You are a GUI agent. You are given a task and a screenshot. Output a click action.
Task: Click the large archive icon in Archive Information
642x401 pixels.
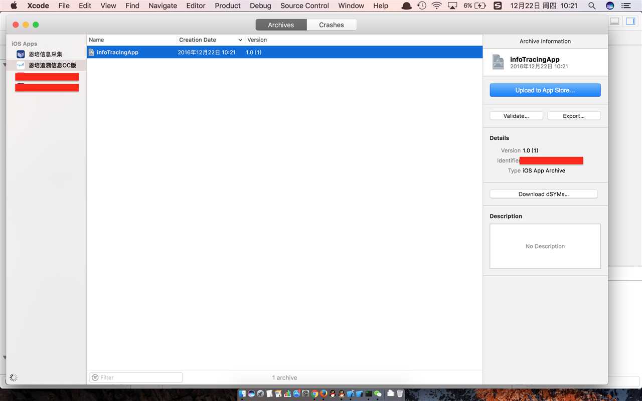[498, 62]
